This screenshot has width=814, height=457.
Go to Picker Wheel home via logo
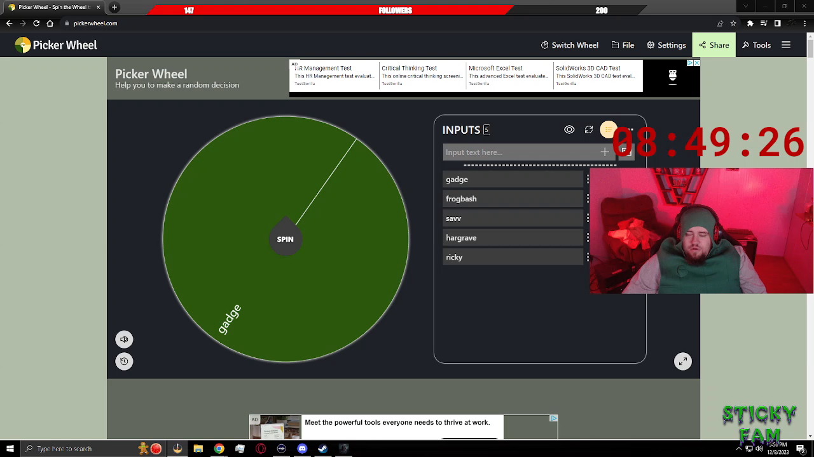[56, 45]
